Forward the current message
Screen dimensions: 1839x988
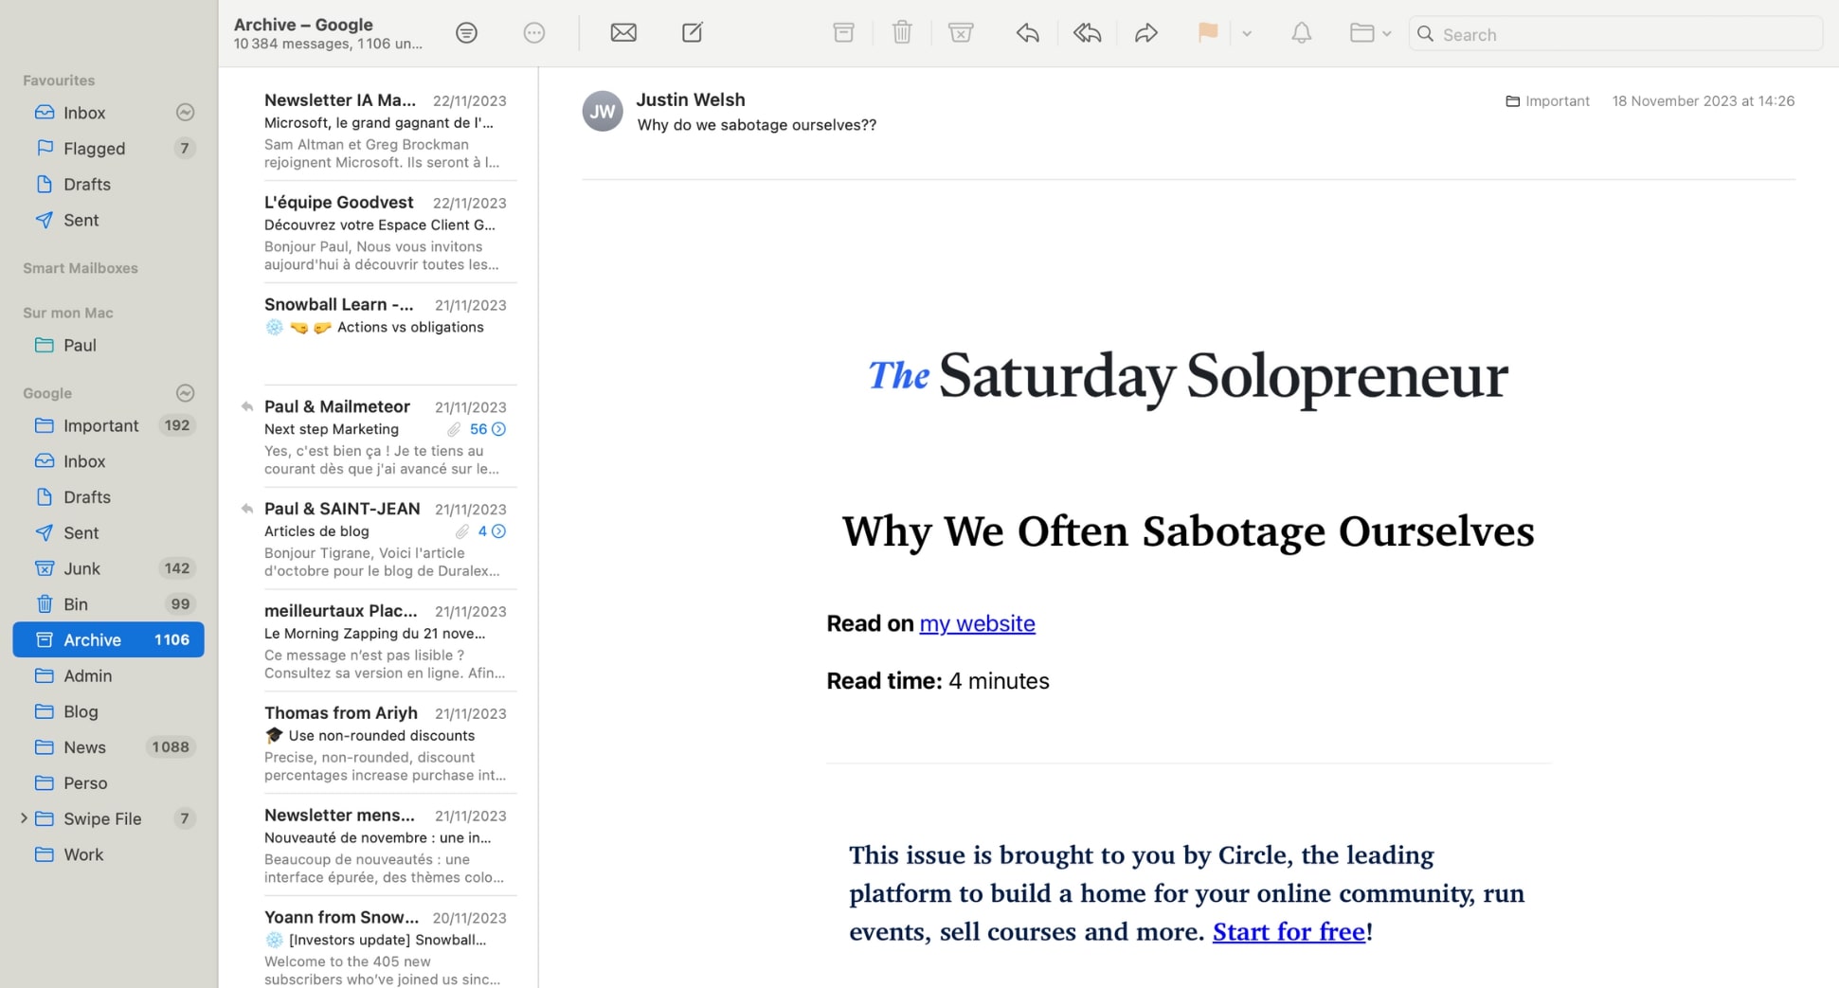(1146, 32)
